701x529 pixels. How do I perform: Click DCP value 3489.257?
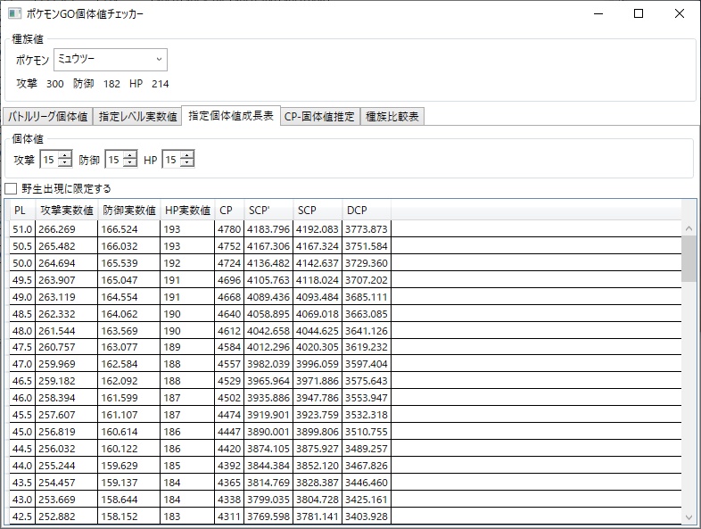click(367, 450)
